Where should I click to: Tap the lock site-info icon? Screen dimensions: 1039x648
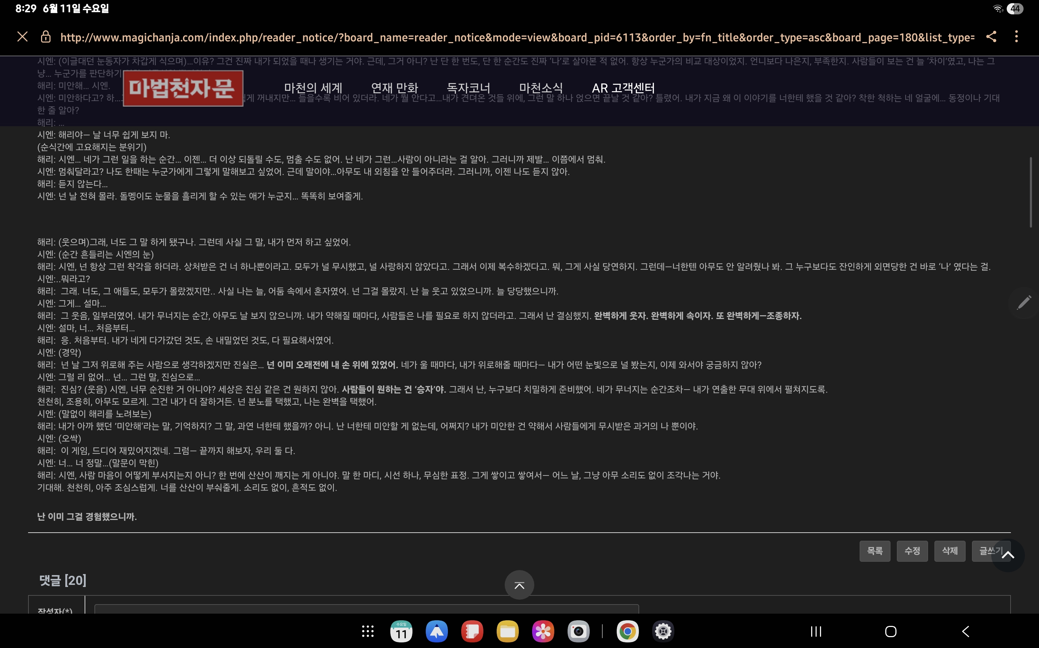pyautogui.click(x=46, y=37)
